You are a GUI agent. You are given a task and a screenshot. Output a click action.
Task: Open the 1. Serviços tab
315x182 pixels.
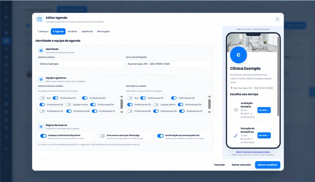click(x=43, y=32)
